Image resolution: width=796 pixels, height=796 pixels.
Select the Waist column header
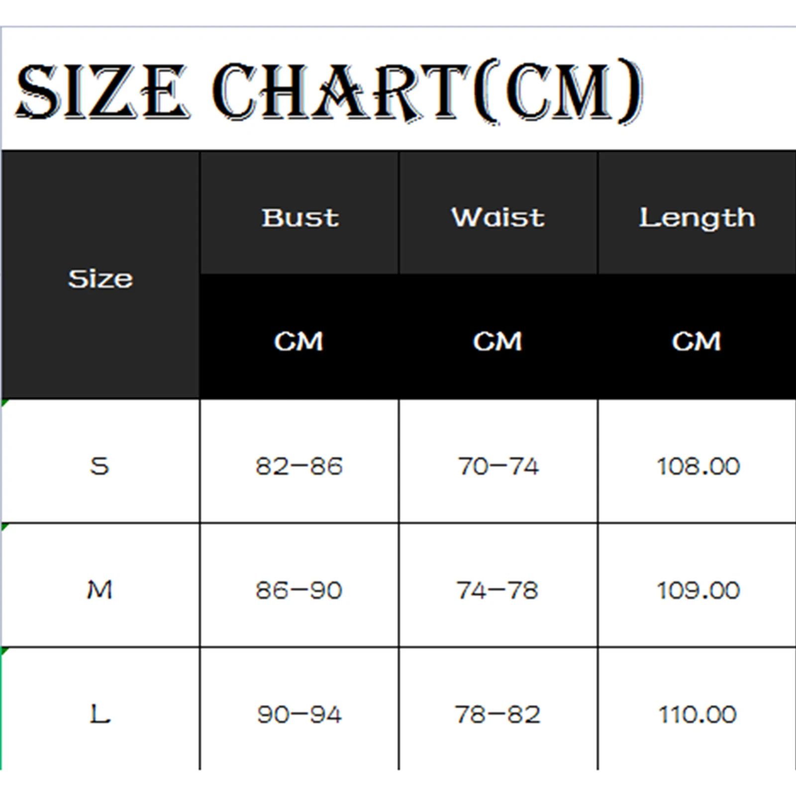[x=498, y=217]
